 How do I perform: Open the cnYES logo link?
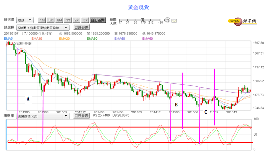pyautogui.click(x=242, y=21)
